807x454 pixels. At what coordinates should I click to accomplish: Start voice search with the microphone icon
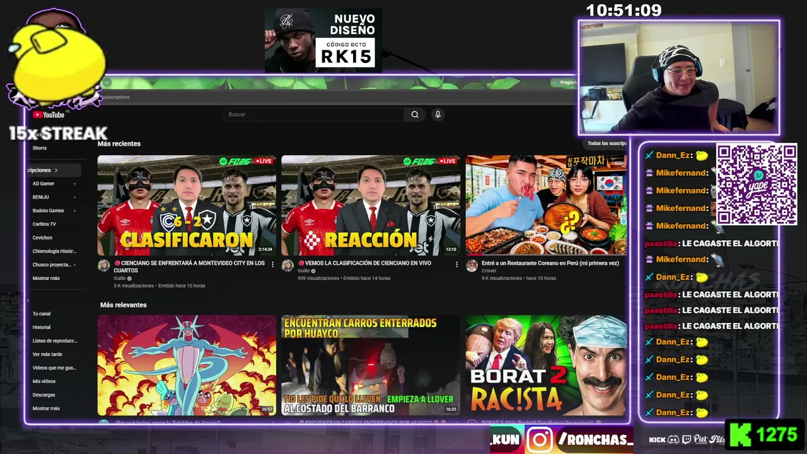[438, 114]
